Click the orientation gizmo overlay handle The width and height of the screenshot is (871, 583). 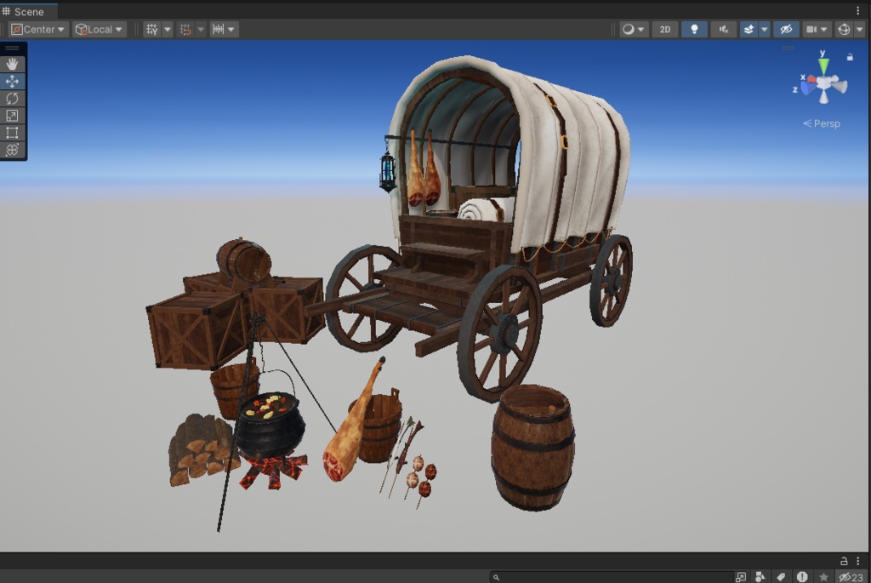point(788,48)
